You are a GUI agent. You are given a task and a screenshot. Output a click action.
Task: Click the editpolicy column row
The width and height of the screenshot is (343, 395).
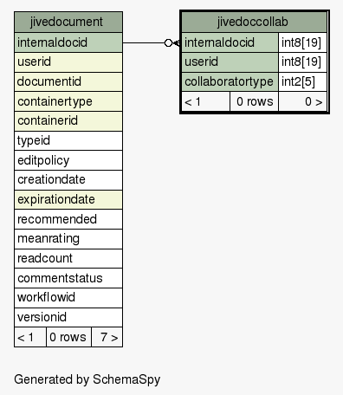(x=68, y=160)
